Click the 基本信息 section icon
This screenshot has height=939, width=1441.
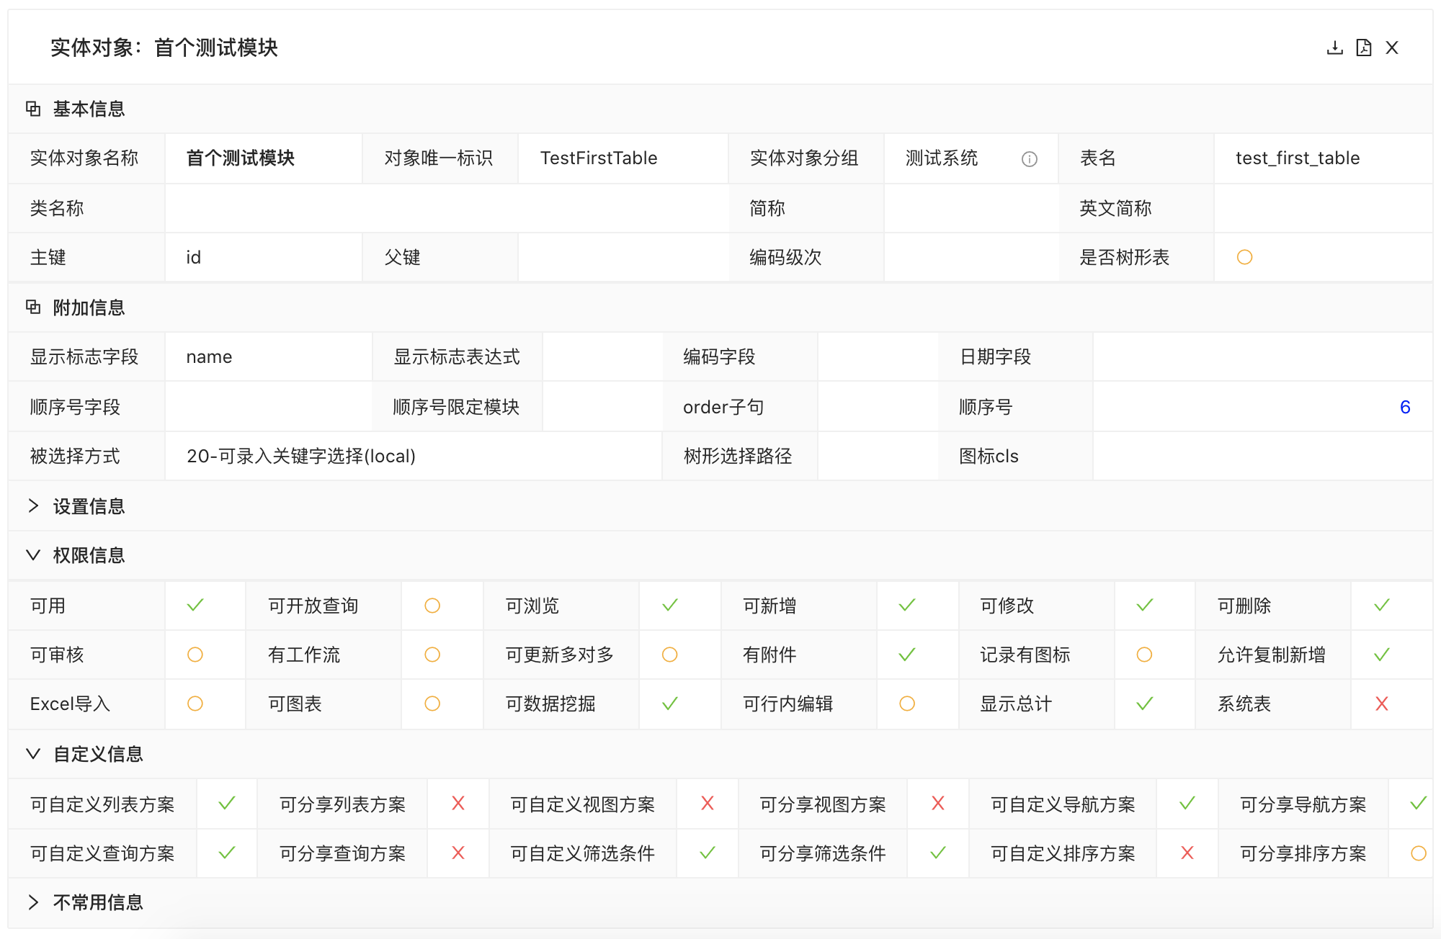click(33, 109)
